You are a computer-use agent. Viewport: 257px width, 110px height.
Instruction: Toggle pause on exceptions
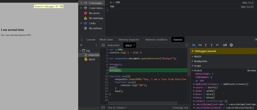coord(231,45)
